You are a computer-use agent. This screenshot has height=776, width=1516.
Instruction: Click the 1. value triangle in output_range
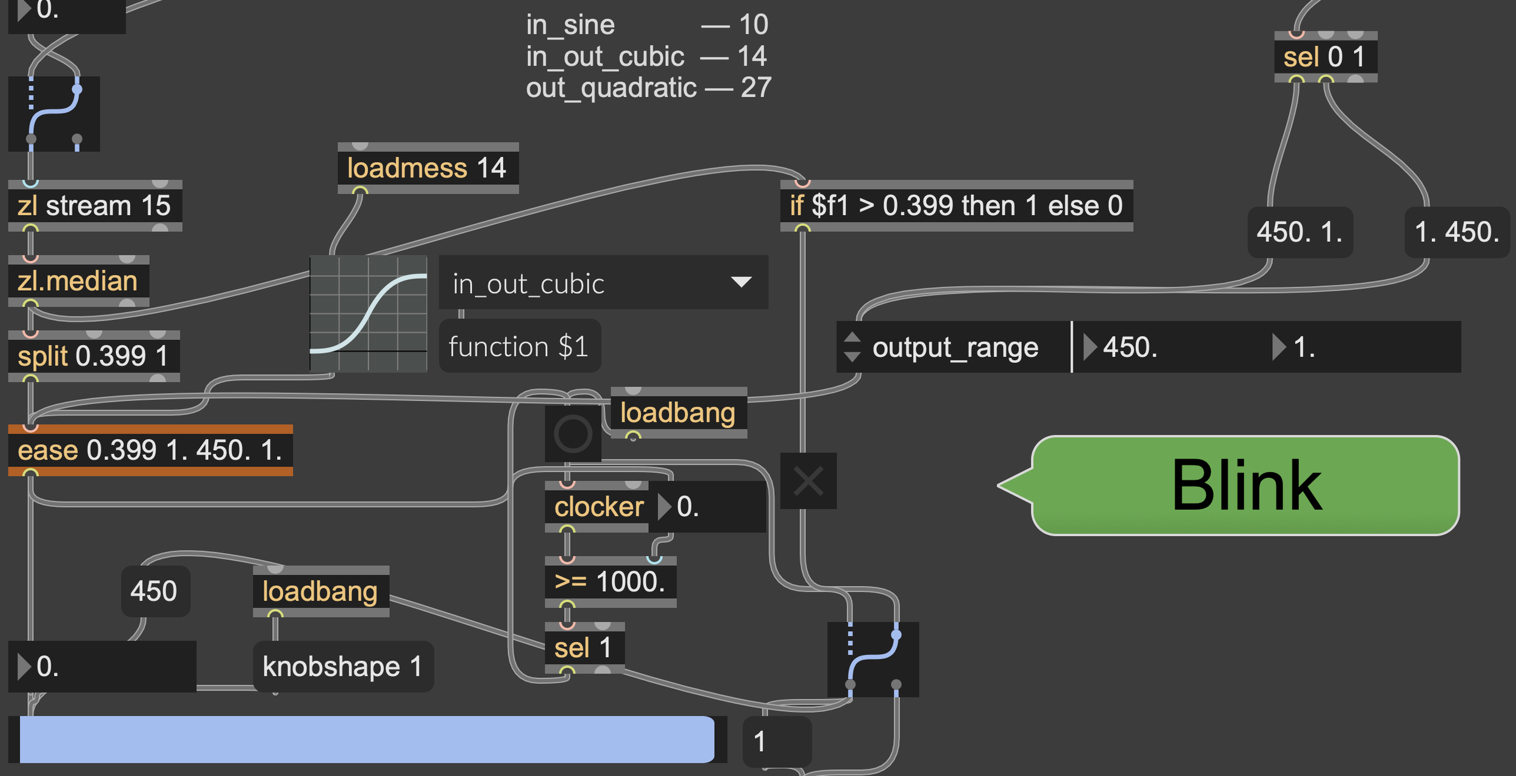click(1278, 347)
